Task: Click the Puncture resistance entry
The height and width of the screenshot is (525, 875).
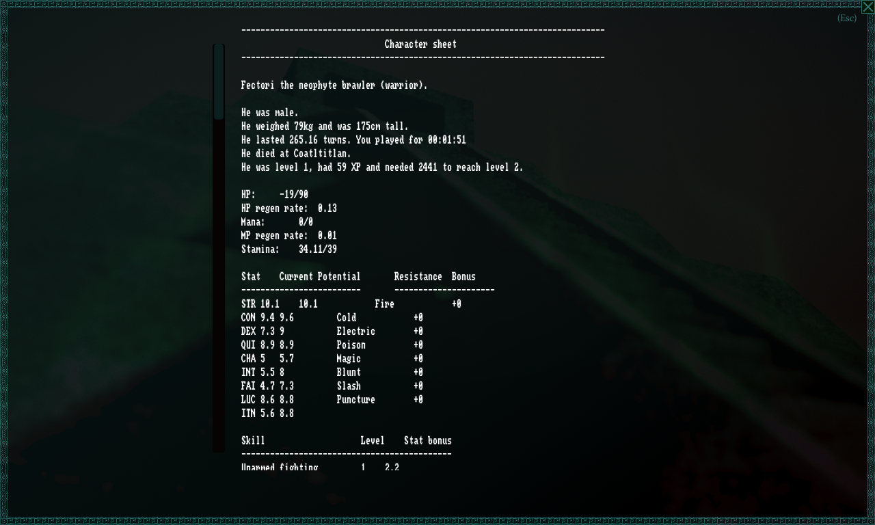Action: [379, 399]
